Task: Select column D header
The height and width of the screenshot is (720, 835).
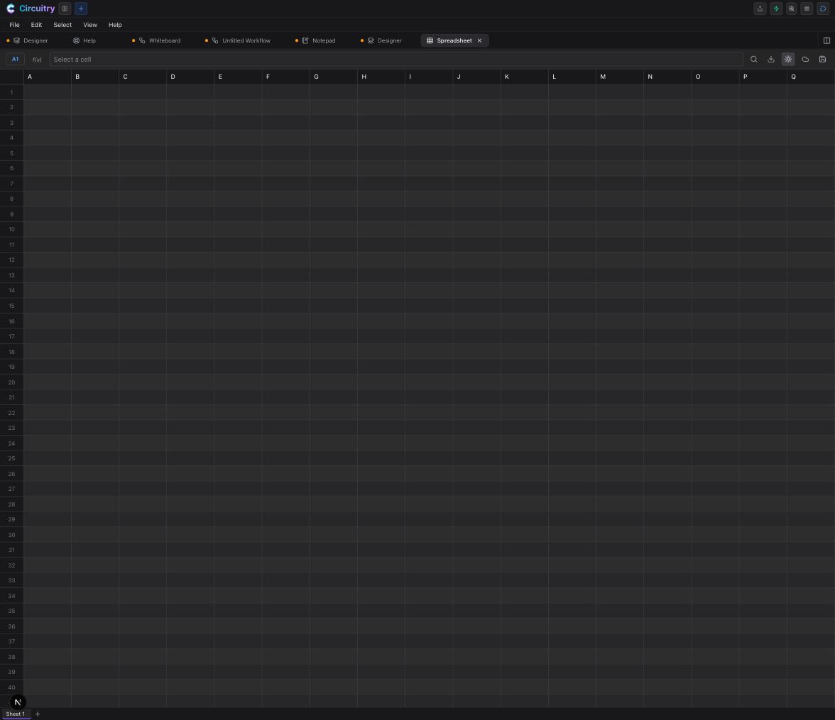Action: tap(190, 77)
